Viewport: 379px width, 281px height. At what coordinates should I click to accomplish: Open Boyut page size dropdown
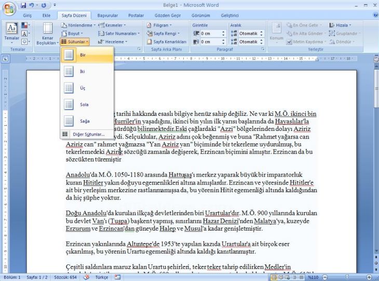coord(72,33)
